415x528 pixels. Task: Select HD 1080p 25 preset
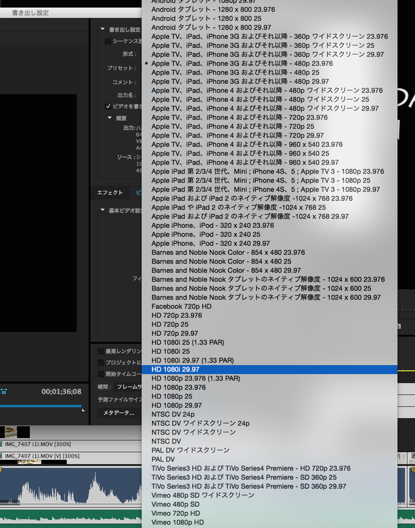click(x=269, y=396)
